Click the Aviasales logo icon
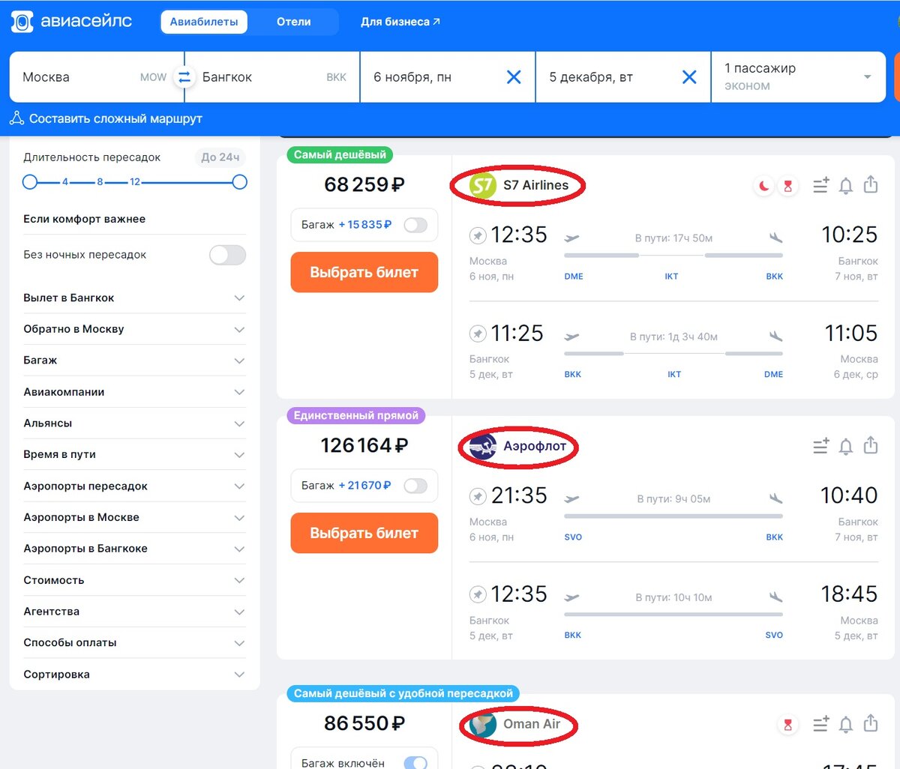Viewport: 900px width, 769px height. [x=22, y=22]
